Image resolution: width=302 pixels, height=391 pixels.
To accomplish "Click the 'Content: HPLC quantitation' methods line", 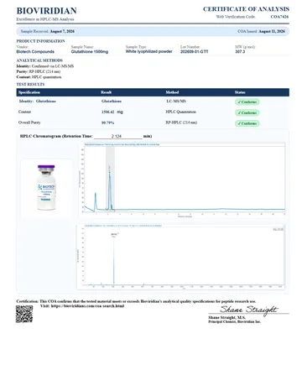I will [39, 77].
